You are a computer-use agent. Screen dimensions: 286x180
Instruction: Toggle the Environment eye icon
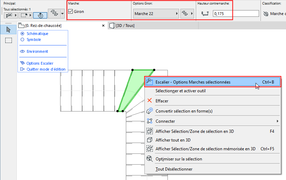22,51
